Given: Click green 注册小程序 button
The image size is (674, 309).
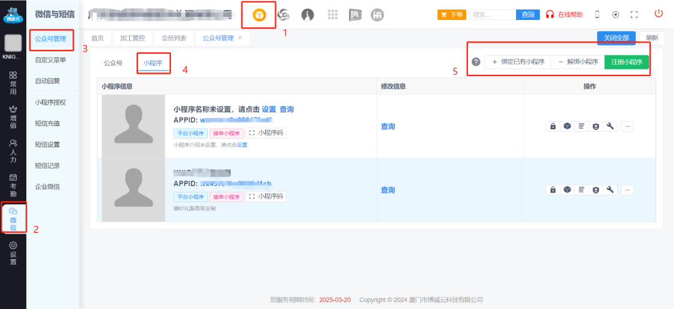Looking at the screenshot, I should [x=627, y=62].
